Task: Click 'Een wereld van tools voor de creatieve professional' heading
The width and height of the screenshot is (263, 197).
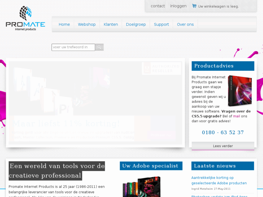Action: click(x=57, y=171)
